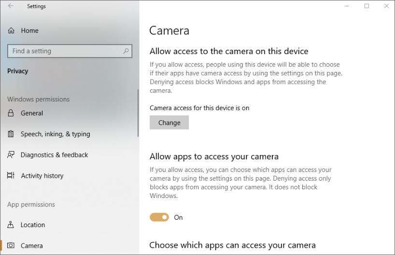Click the search magnifier icon

point(126,51)
